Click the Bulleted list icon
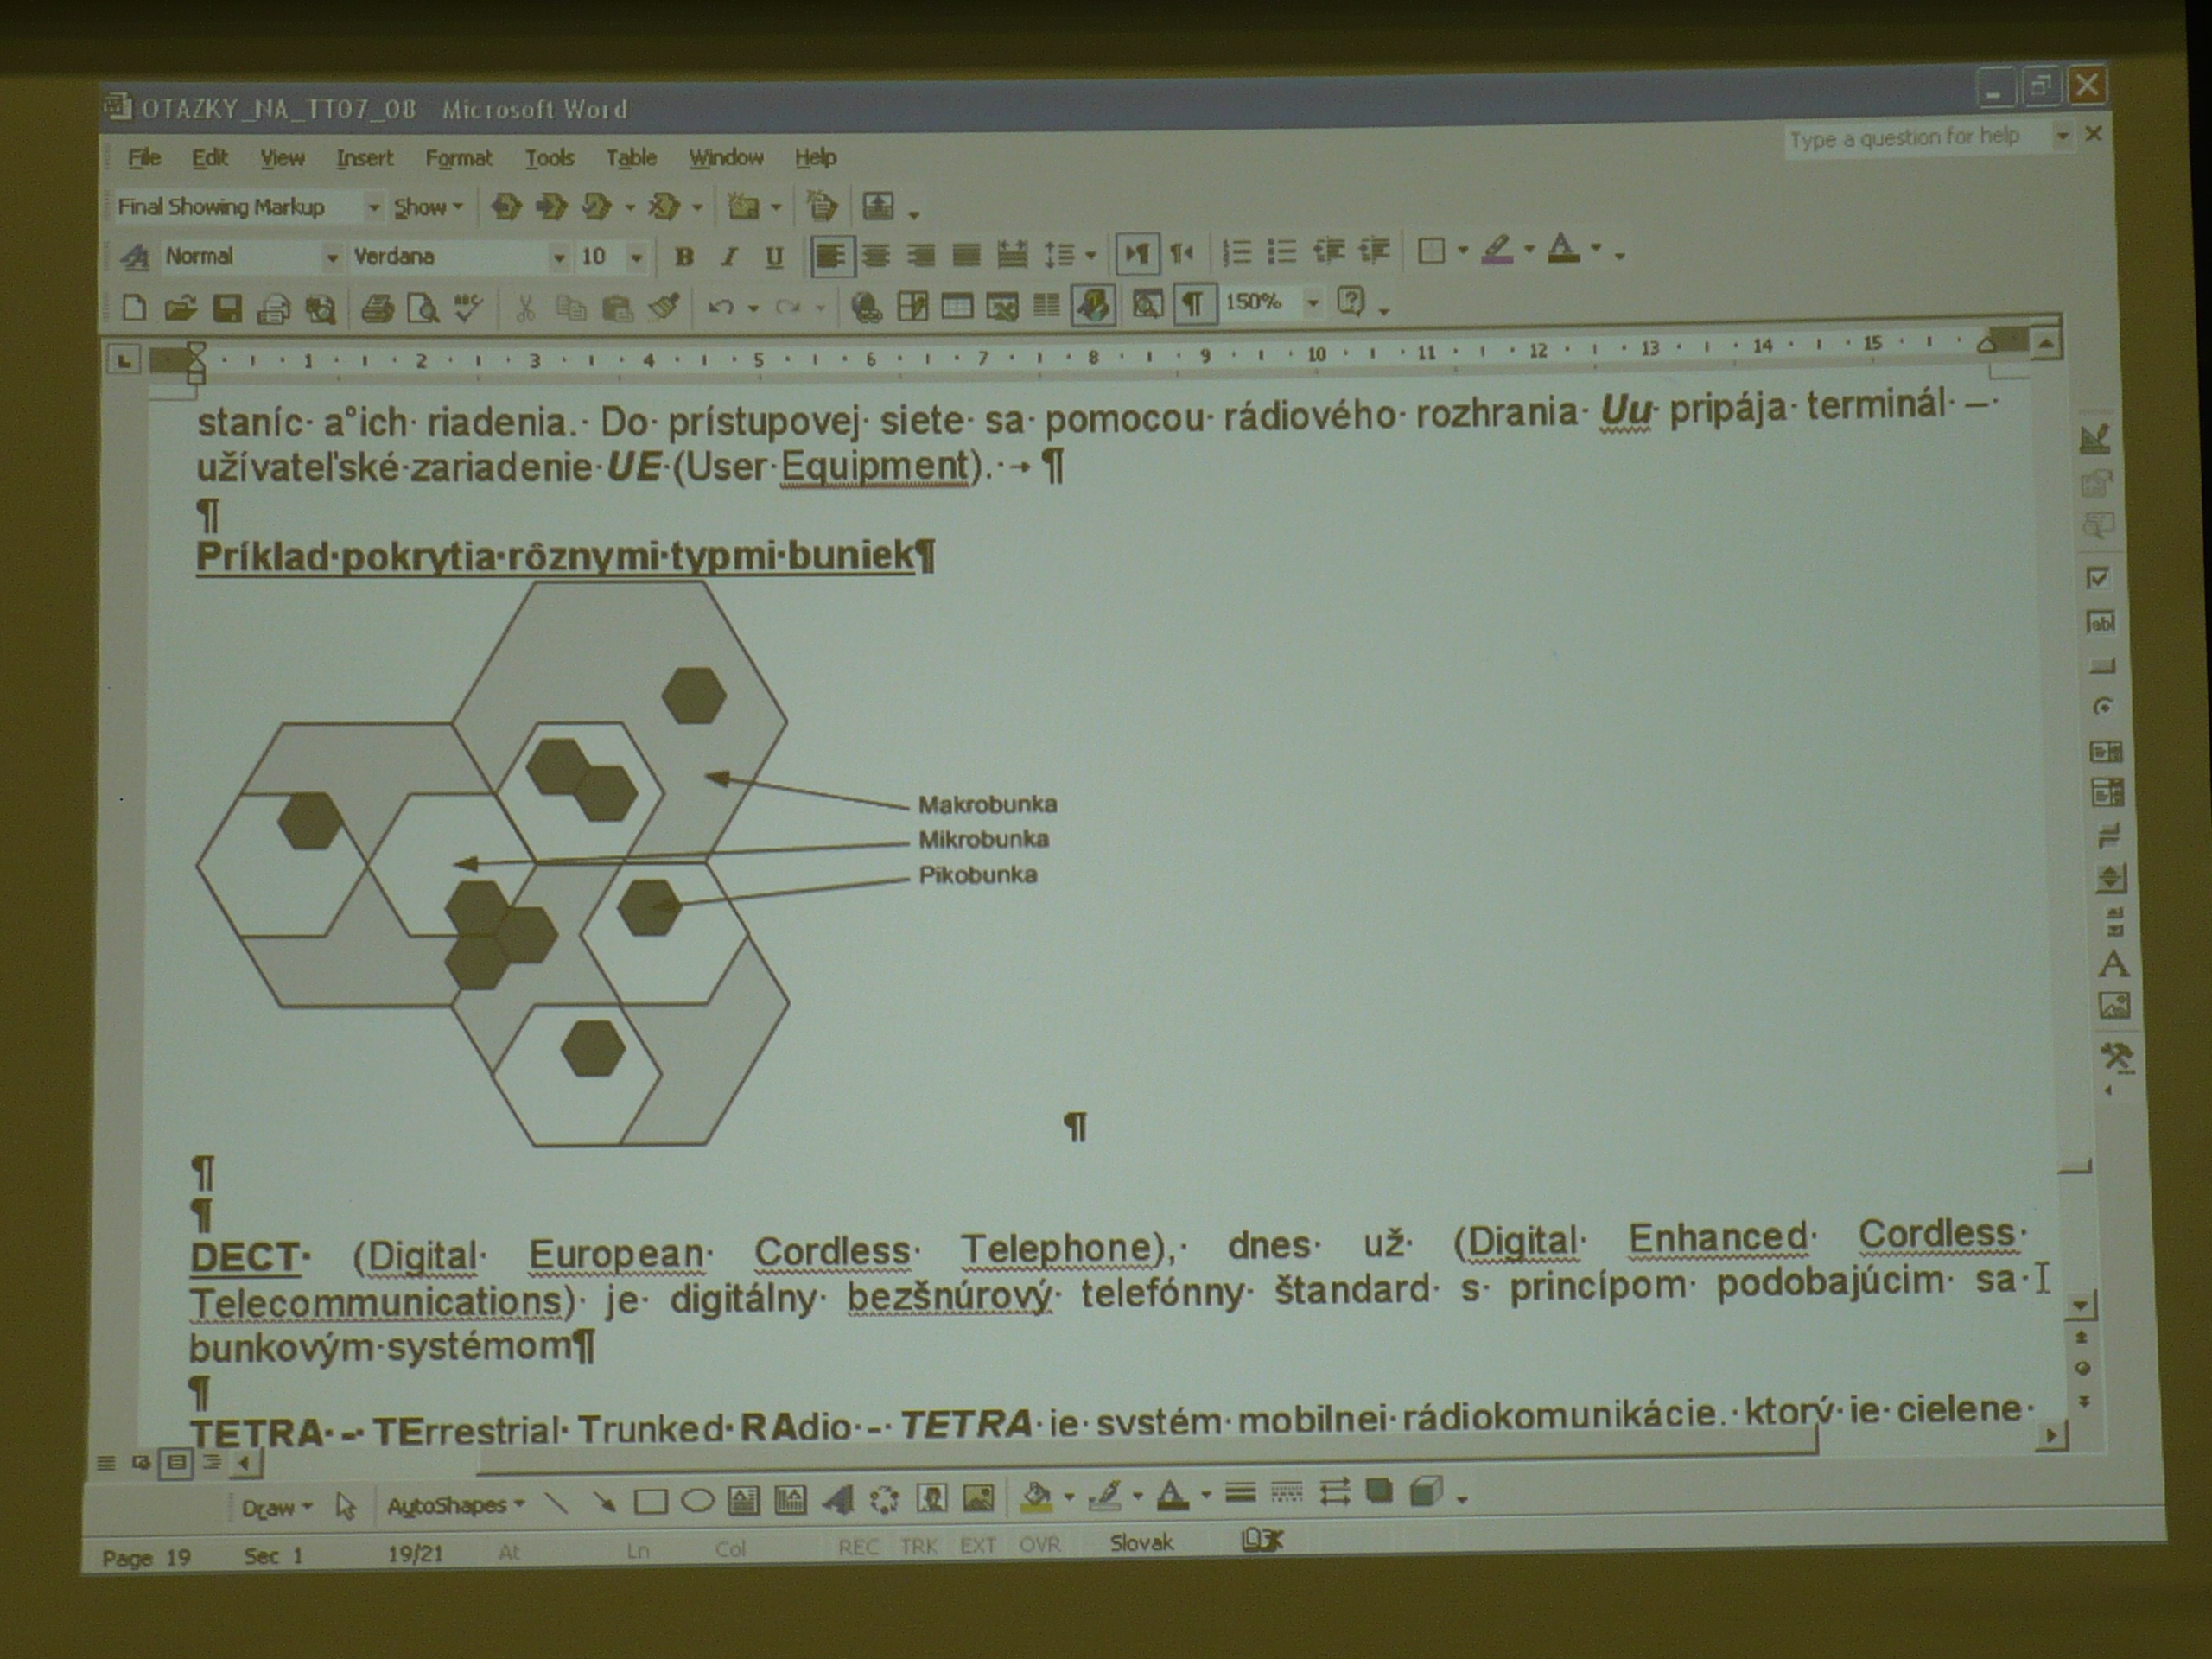 point(1281,252)
